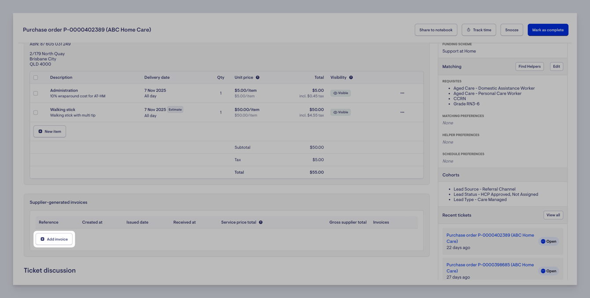Click the plus icon on Add invoice
This screenshot has width=590, height=298.
pyautogui.click(x=43, y=239)
